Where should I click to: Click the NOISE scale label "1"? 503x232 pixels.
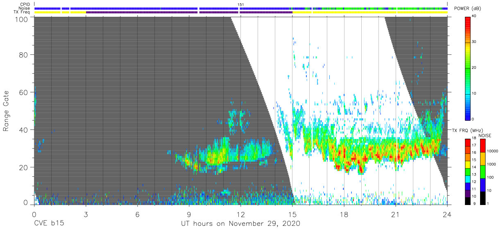coord(488,203)
